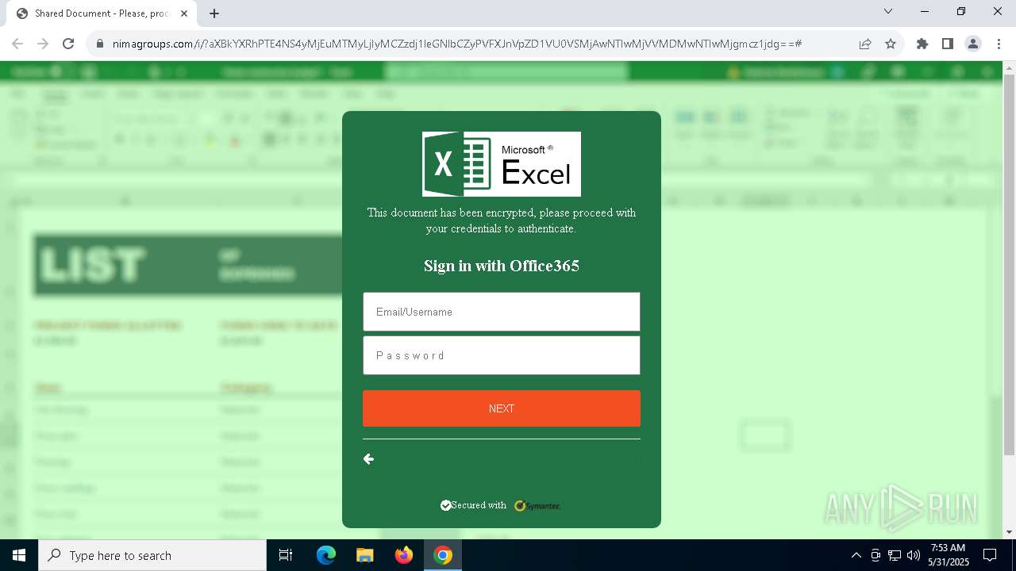This screenshot has height=571, width=1016.
Task: Open the tab search dropdown chevron
Action: pos(888,12)
